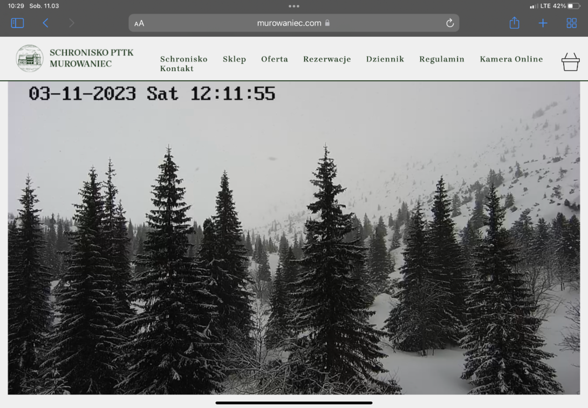Click the Schronisko Murowaniec round logo
This screenshot has width=588, height=408.
pyautogui.click(x=30, y=58)
